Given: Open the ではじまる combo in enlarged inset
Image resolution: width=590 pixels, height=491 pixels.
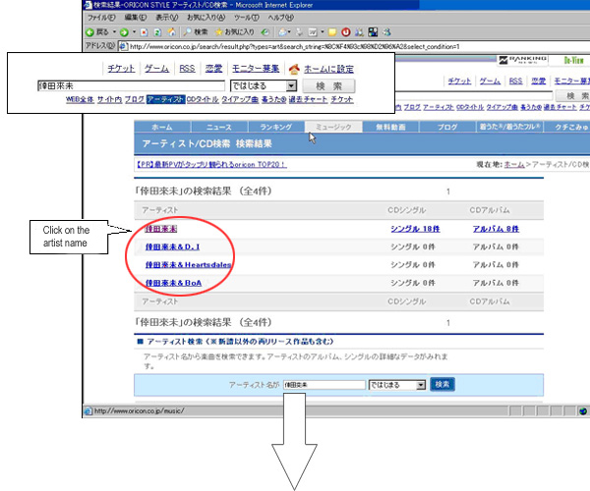Looking at the screenshot, I should point(291,86).
